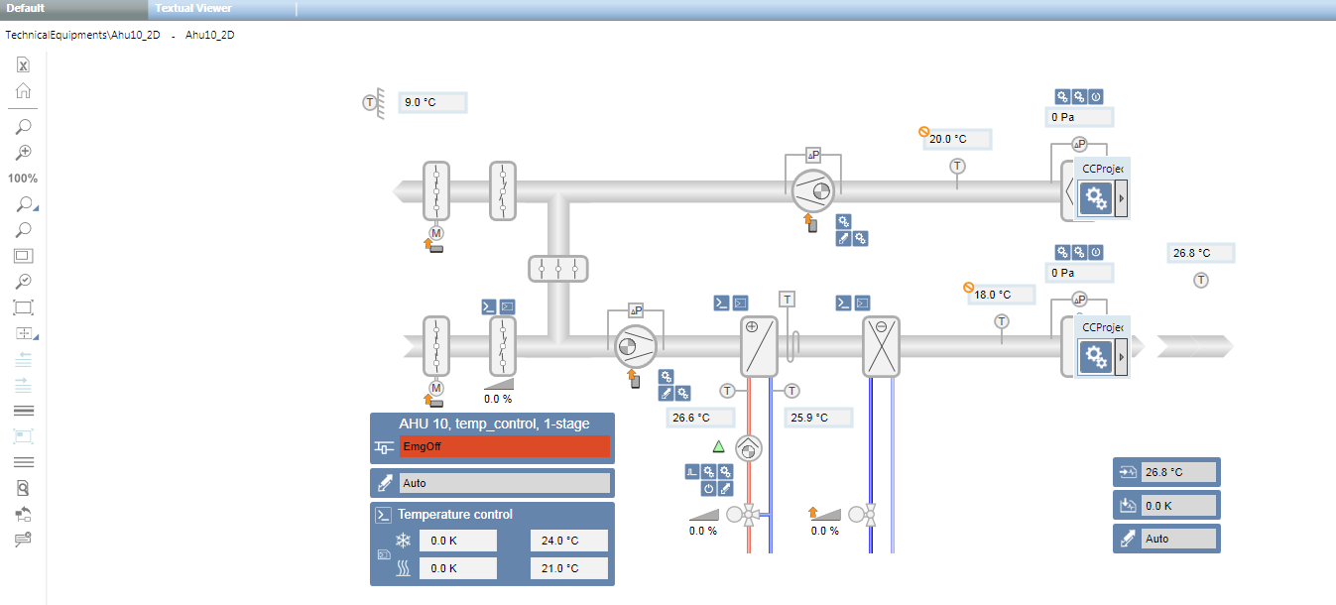Toggle the power icon above lower 0 Pa
The height and width of the screenshot is (605, 1336).
pyautogui.click(x=1096, y=252)
